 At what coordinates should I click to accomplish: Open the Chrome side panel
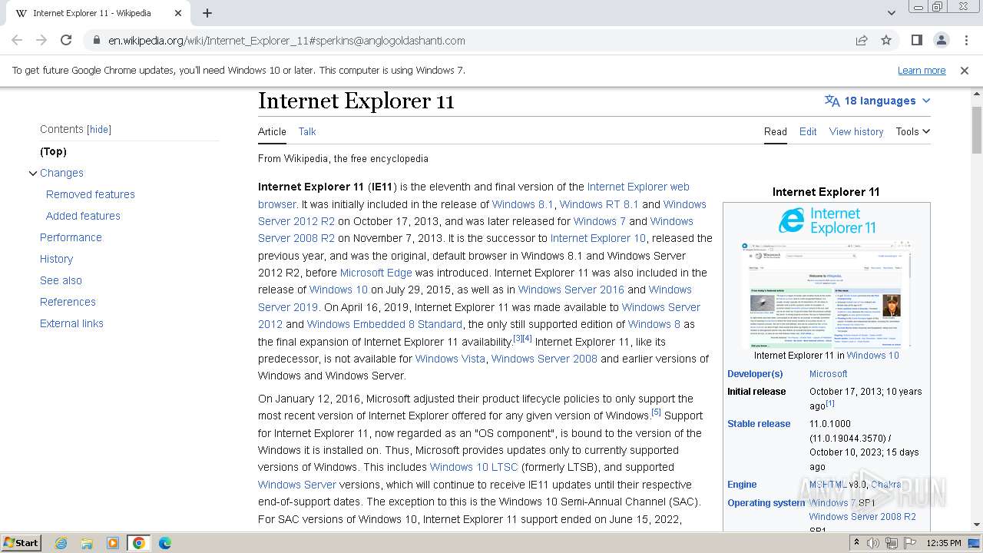(916, 41)
